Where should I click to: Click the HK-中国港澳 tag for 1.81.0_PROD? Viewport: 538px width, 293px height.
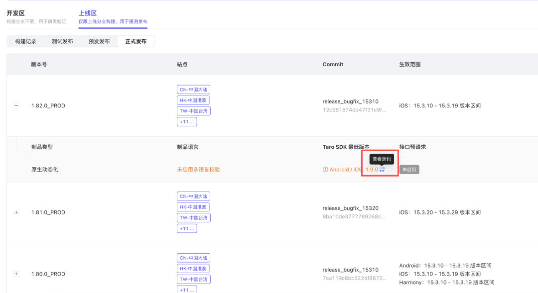pos(193,207)
